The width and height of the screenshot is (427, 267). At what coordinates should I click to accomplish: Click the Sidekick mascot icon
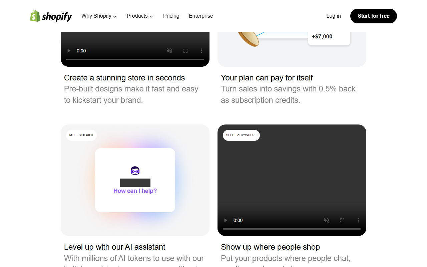point(135,171)
